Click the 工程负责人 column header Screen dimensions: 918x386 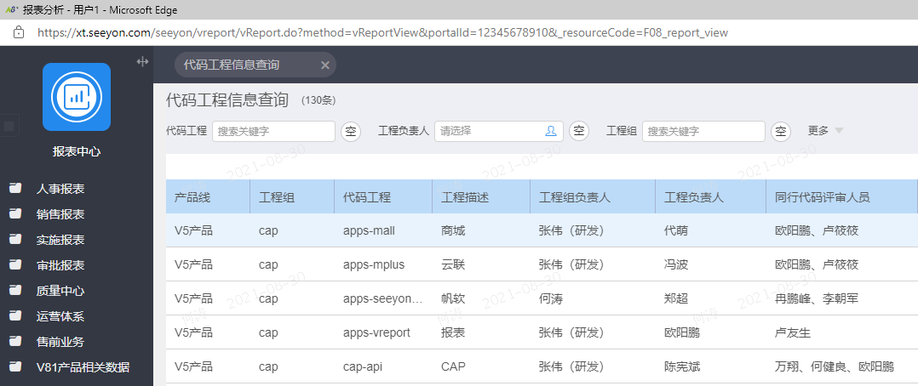[694, 197]
